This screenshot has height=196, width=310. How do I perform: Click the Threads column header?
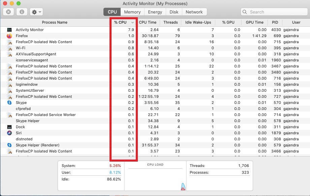(170, 22)
